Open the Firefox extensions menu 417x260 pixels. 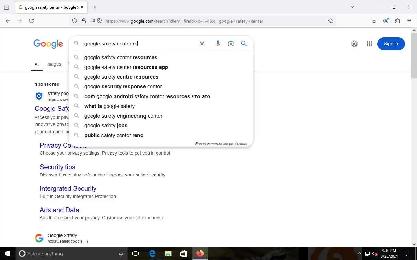click(397, 21)
